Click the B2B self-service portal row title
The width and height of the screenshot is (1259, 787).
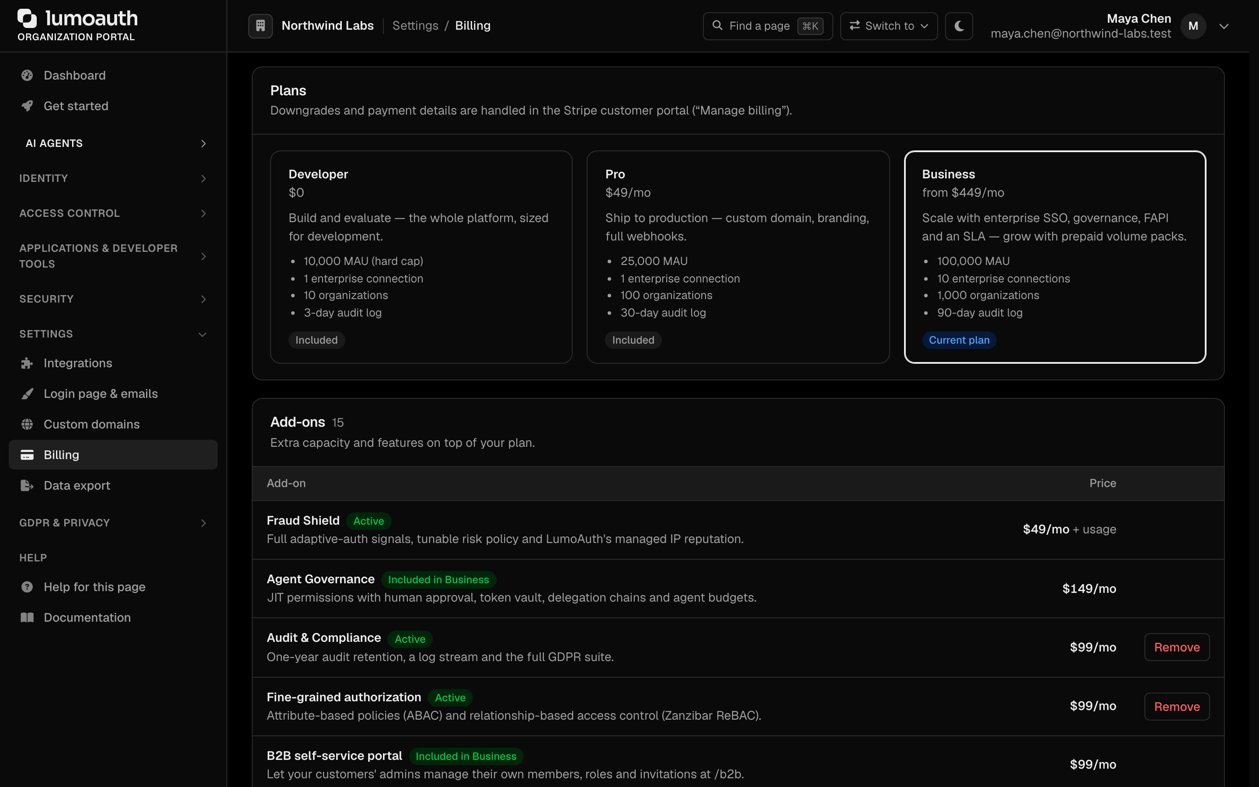pyautogui.click(x=334, y=756)
